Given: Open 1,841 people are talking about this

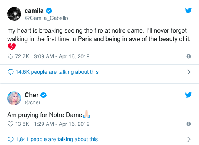Looking at the screenshot, I should 57,139.
